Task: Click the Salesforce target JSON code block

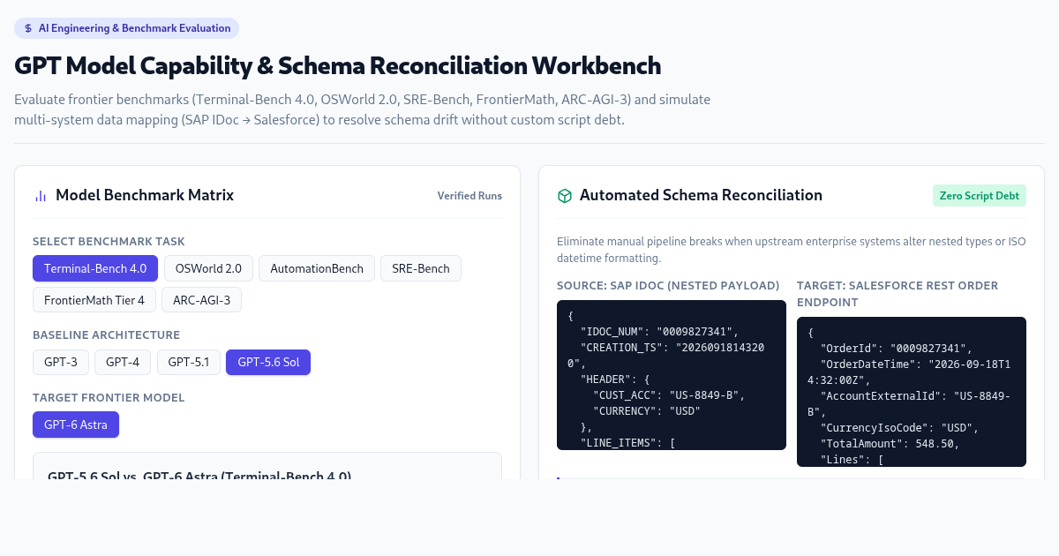Action: pos(912,392)
